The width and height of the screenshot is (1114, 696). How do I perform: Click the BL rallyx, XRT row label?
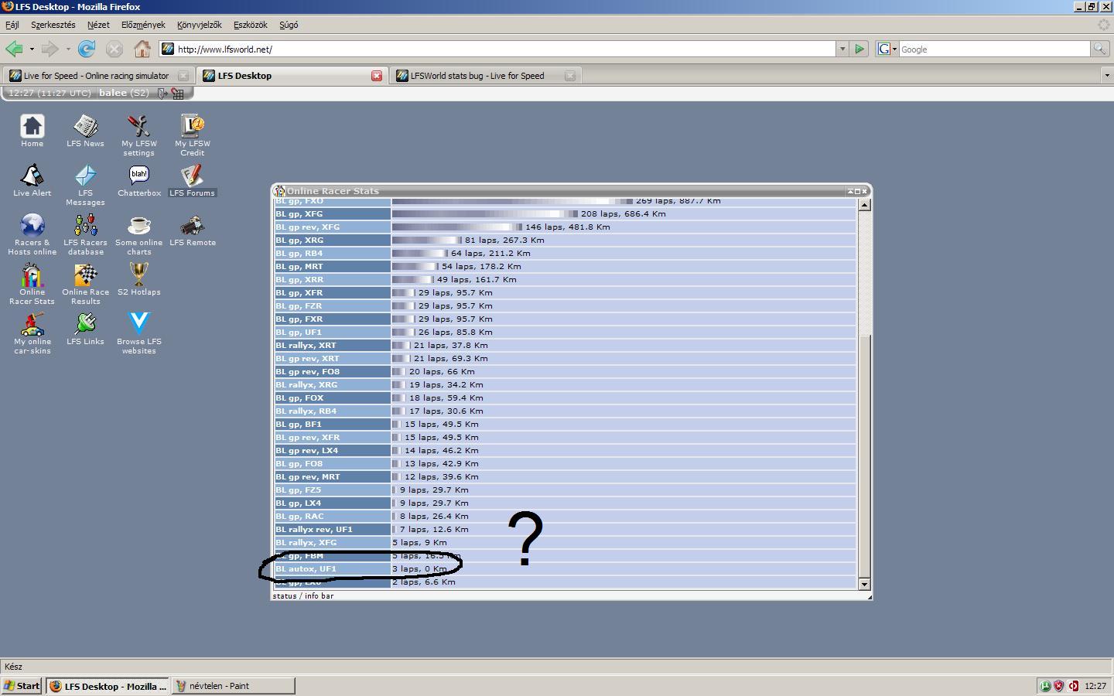(x=333, y=346)
